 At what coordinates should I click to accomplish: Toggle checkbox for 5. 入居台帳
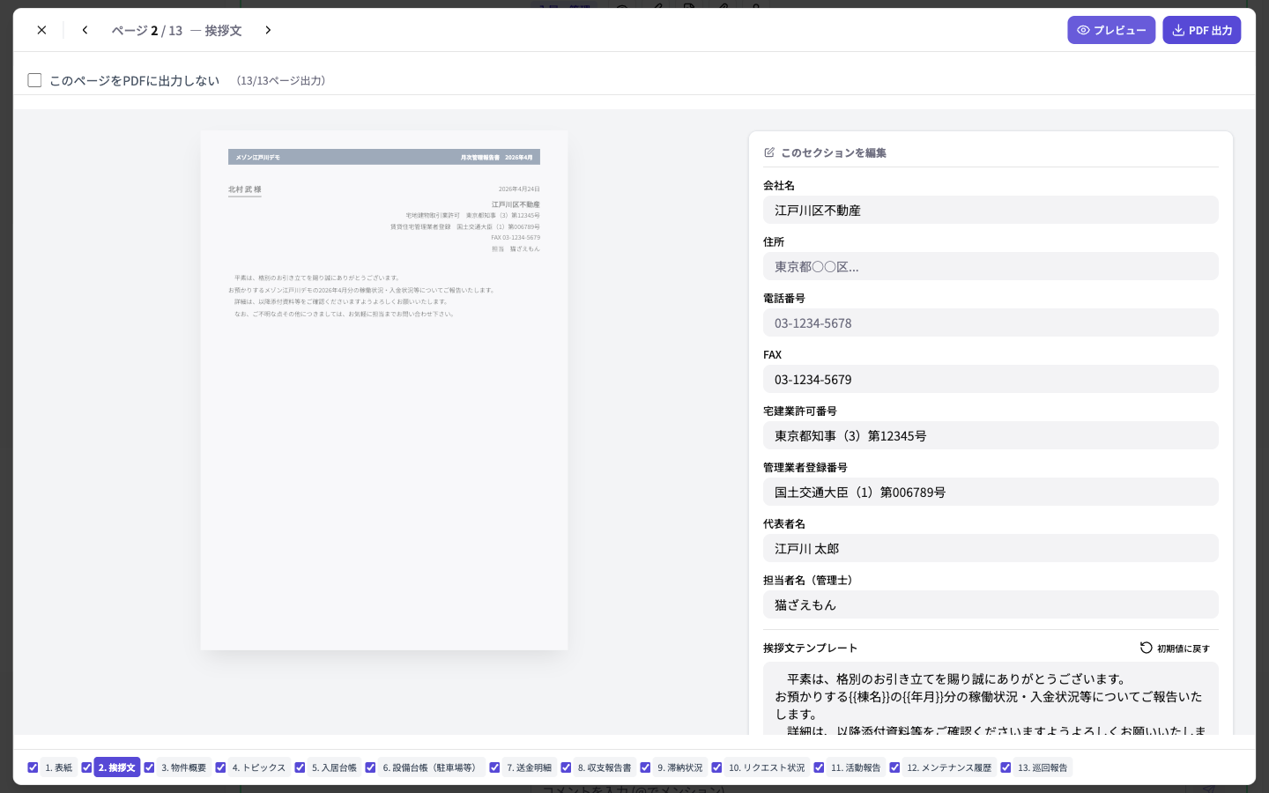coord(300,767)
